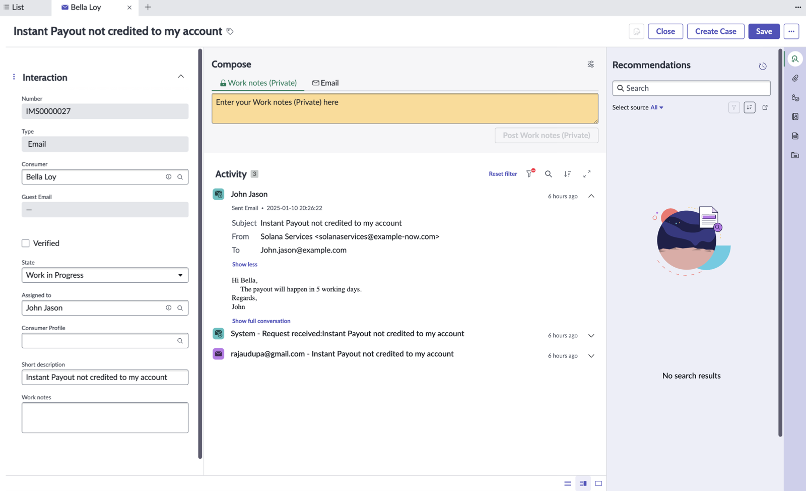Open the more actions ellipsis beside Save
The image size is (806, 491).
tap(791, 31)
